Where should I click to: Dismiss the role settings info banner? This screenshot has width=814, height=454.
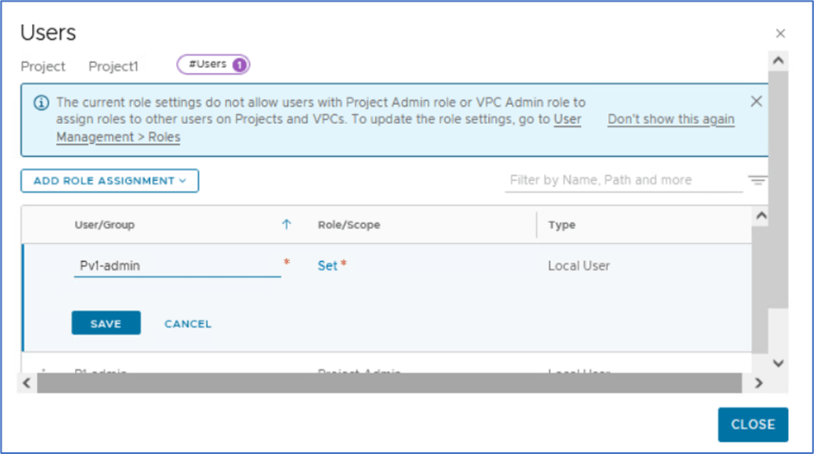coord(756,102)
